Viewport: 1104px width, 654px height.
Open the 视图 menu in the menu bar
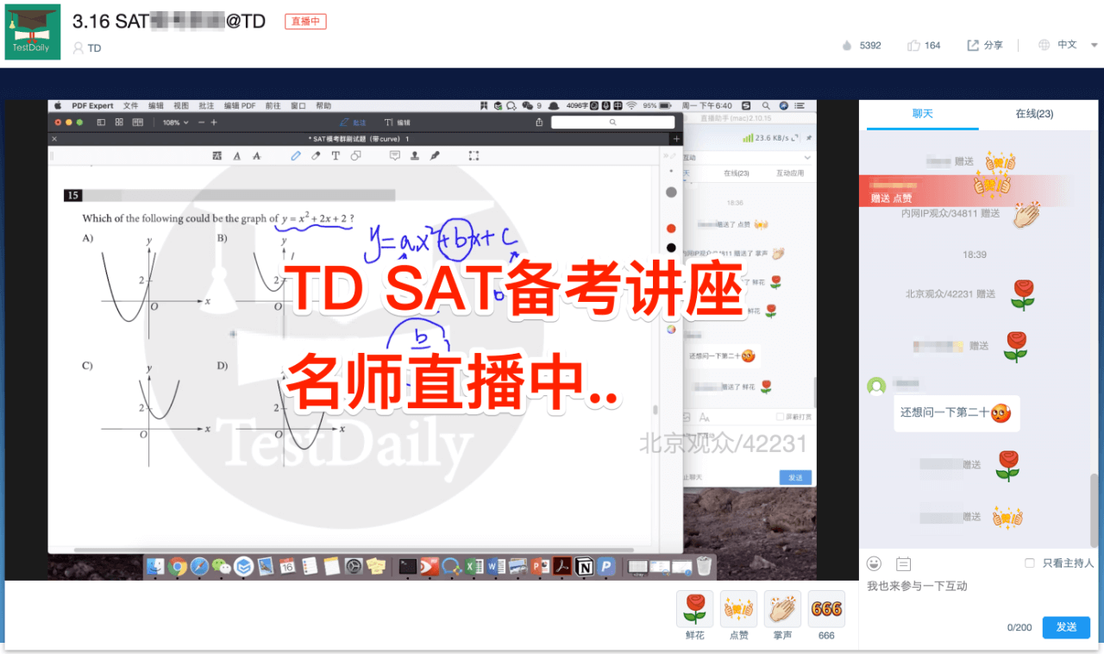[181, 106]
